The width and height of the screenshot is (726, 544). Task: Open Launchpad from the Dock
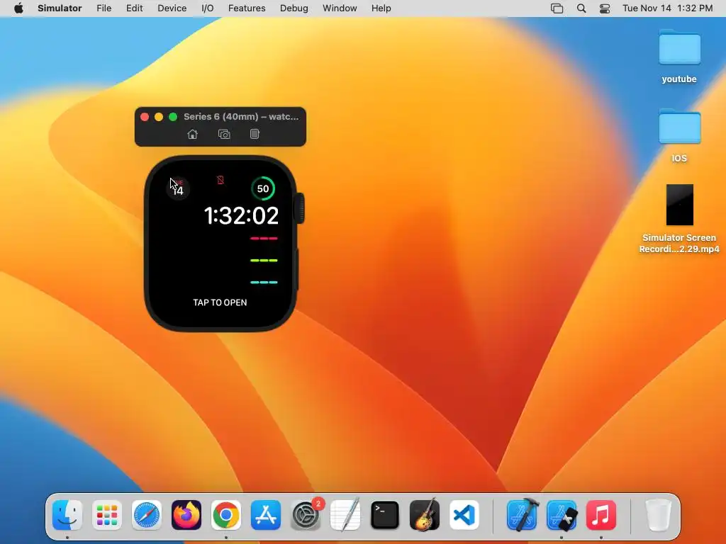point(107,515)
